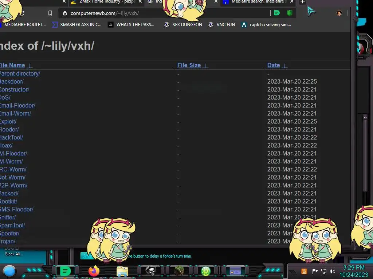373x279 pixels.
Task: Click the Windows Start orb
Action: pos(9,271)
